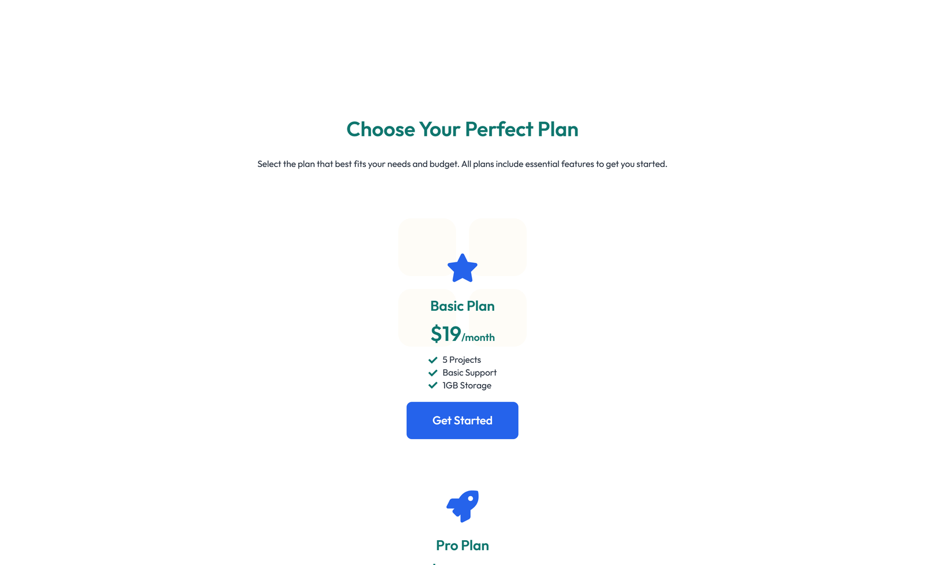
Task: Switch to the Pro Plan section
Action: pyautogui.click(x=462, y=545)
